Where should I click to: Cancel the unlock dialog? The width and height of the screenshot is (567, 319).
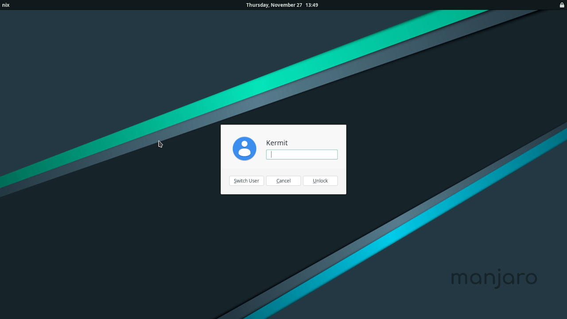[283, 181]
